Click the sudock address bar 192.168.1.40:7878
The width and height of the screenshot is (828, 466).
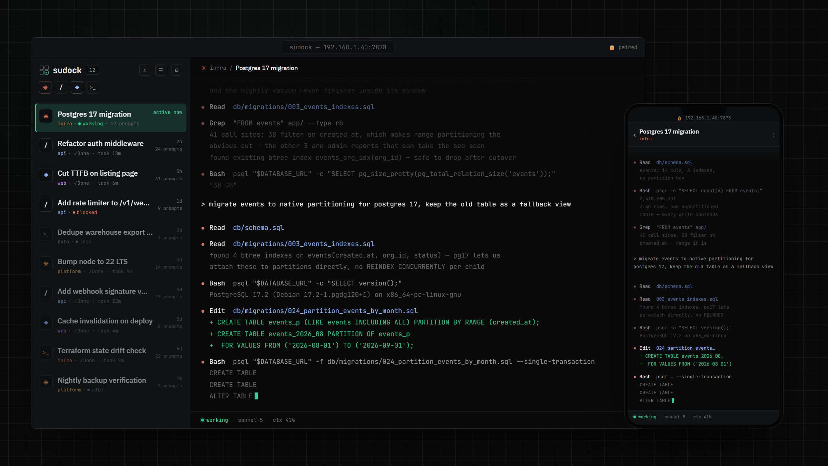tap(338, 47)
